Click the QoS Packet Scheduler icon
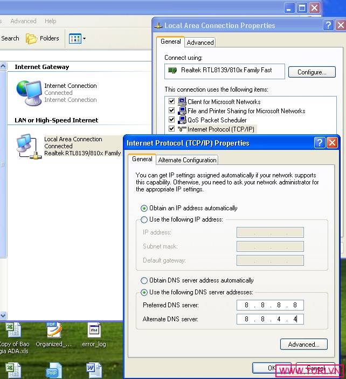 pyautogui.click(x=182, y=120)
